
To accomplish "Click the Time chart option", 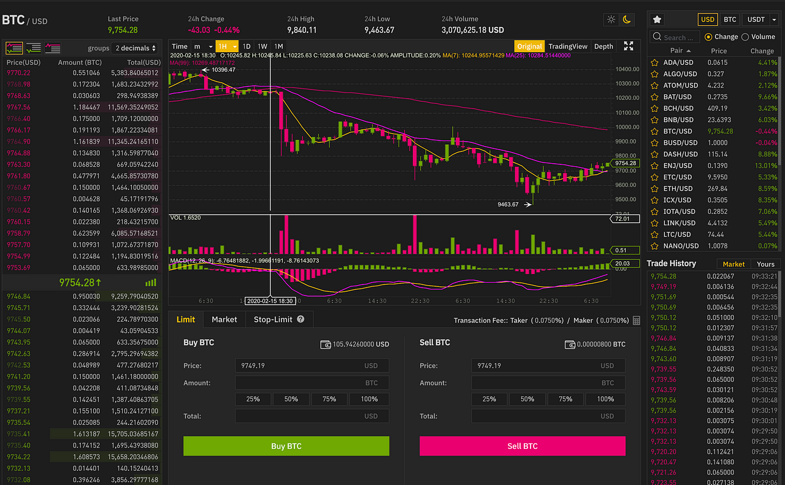I will coord(180,46).
